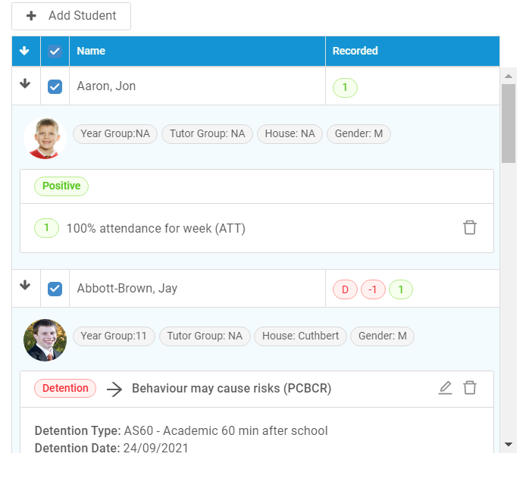This screenshot has height=491, width=529.
Task: Delete the 100% attendance for week entry
Action: click(x=469, y=227)
